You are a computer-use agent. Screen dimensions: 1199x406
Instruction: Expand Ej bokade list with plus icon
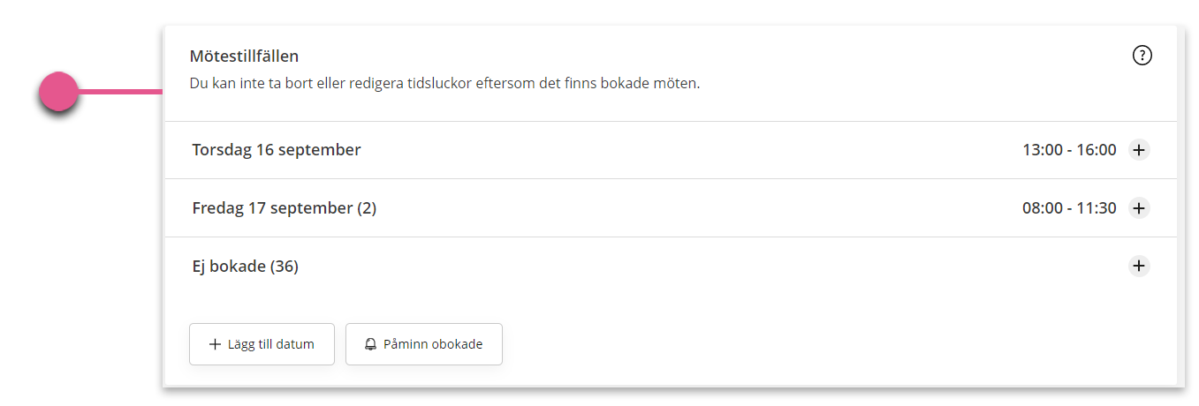[1139, 266]
